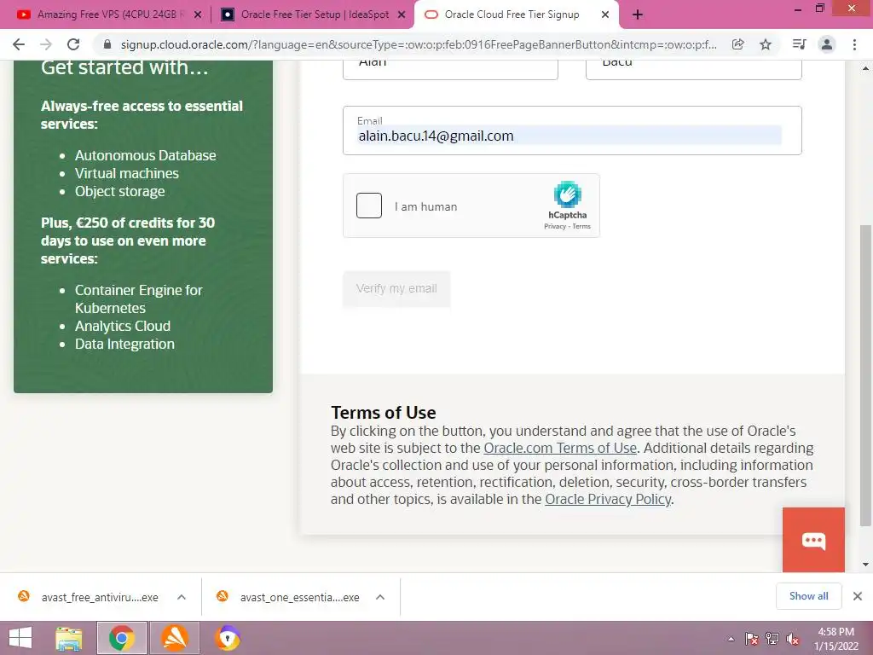This screenshot has width=873, height=655.
Task: Click the scrollbar up arrow
Action: pyautogui.click(x=865, y=68)
